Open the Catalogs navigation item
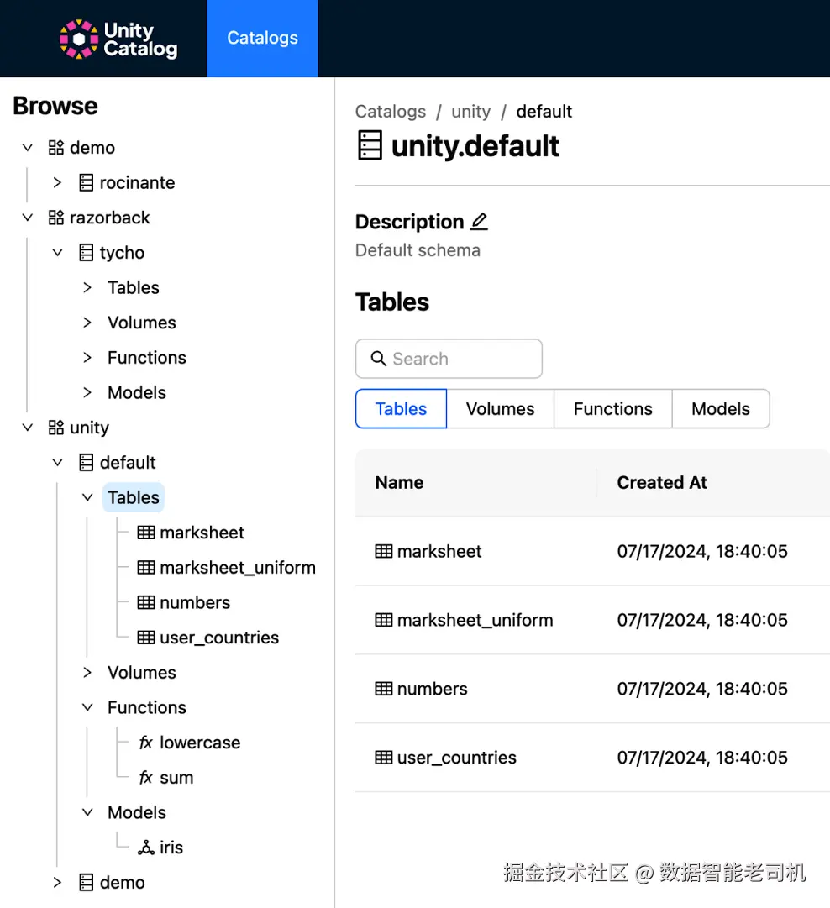This screenshot has width=830, height=908. [x=262, y=39]
